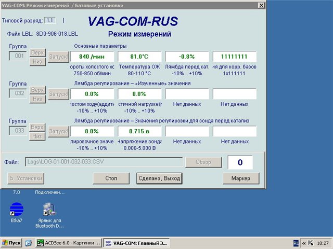Click the Подключен... desktop label

[x=50, y=192]
